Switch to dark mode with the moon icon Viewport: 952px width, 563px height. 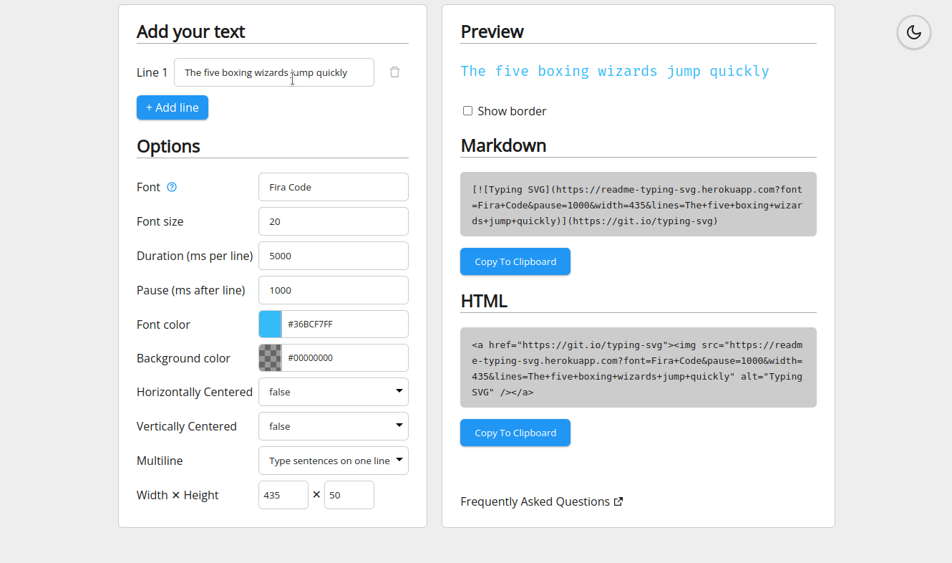click(913, 32)
